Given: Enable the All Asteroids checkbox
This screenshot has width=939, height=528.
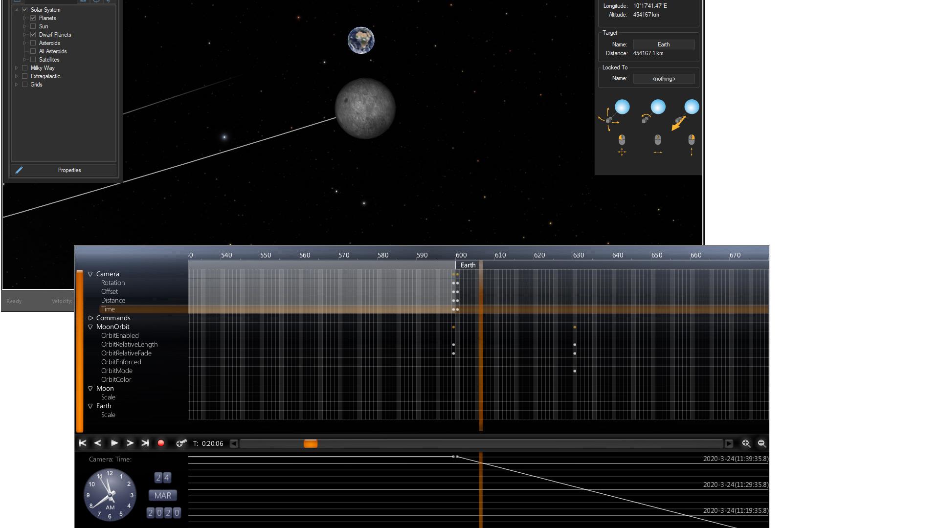Looking at the screenshot, I should tap(33, 51).
